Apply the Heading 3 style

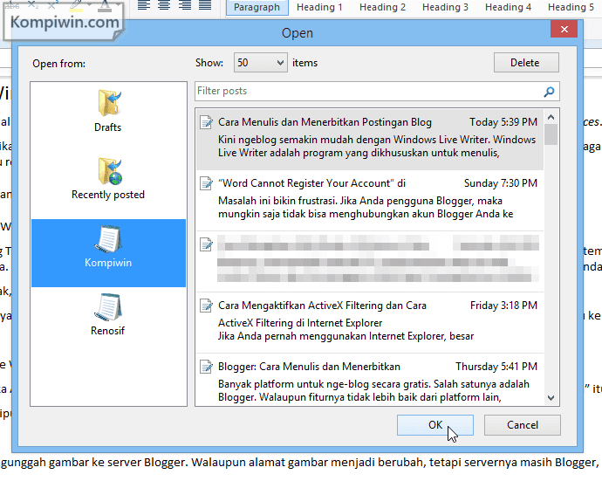pyautogui.click(x=445, y=7)
